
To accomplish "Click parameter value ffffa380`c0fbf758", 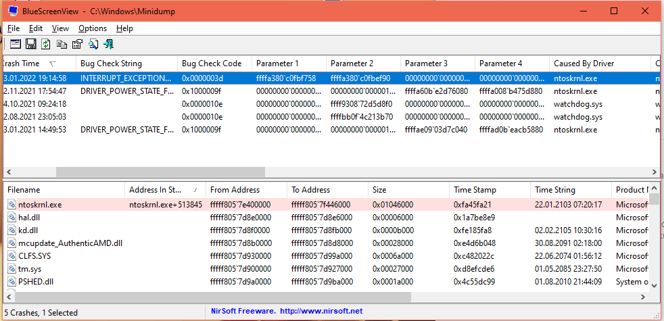I will click(x=286, y=78).
